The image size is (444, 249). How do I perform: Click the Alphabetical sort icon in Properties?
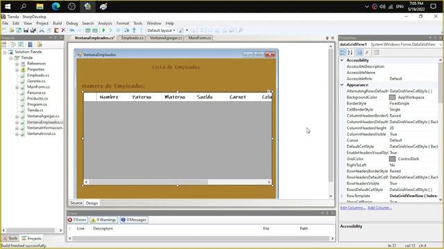pyautogui.click(x=350, y=53)
